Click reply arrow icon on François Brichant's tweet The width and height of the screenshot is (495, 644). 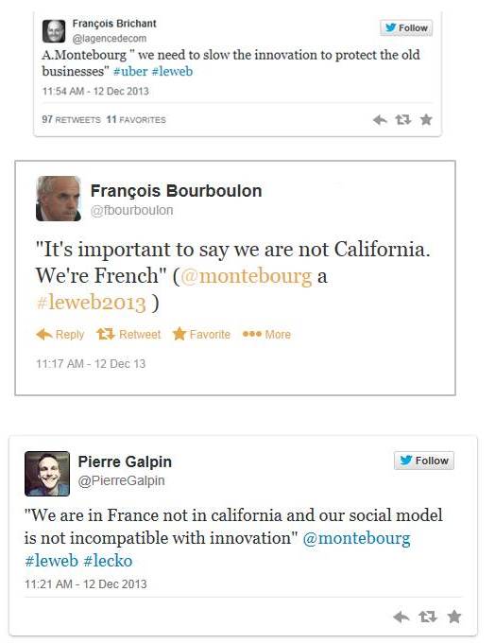pyautogui.click(x=380, y=119)
